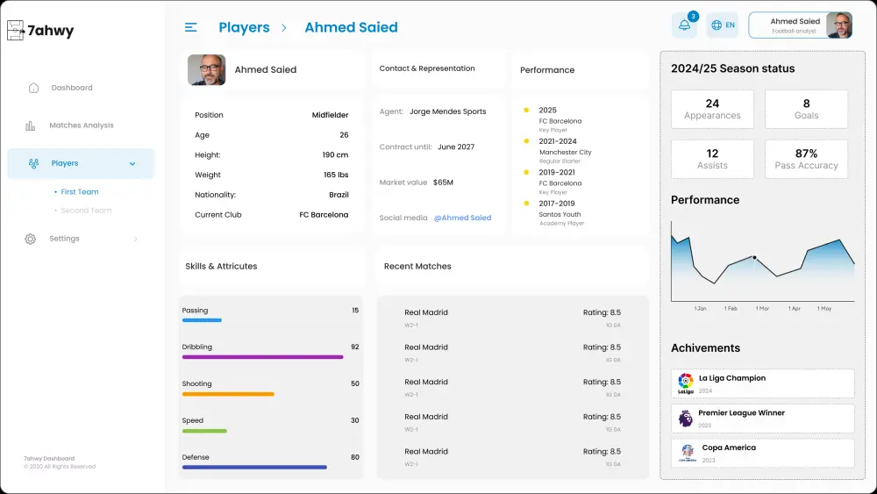Click the Copa America logo icon
The image size is (877, 494).
tap(688, 453)
